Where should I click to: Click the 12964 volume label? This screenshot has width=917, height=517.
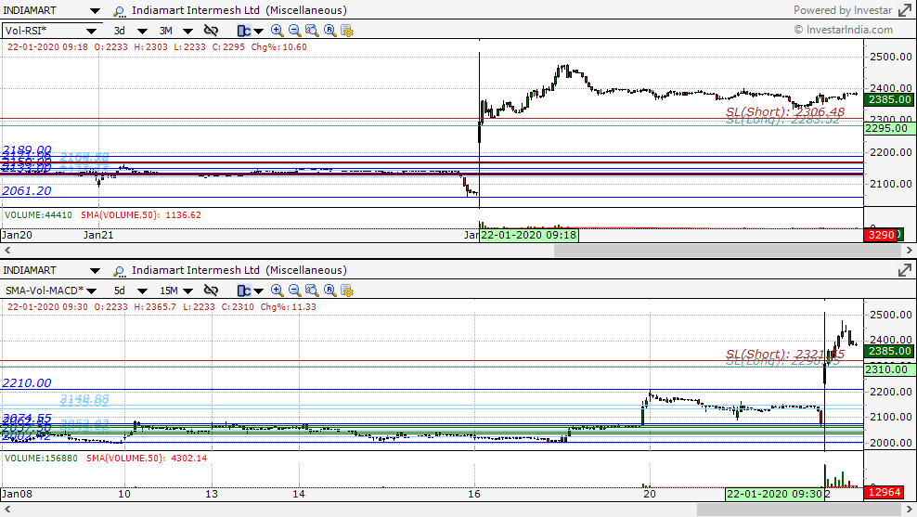pos(885,493)
